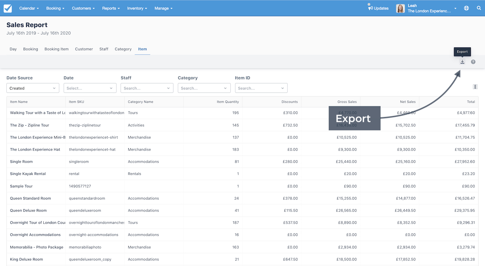Switch to the Booking tab
The height and width of the screenshot is (266, 485).
[31, 49]
